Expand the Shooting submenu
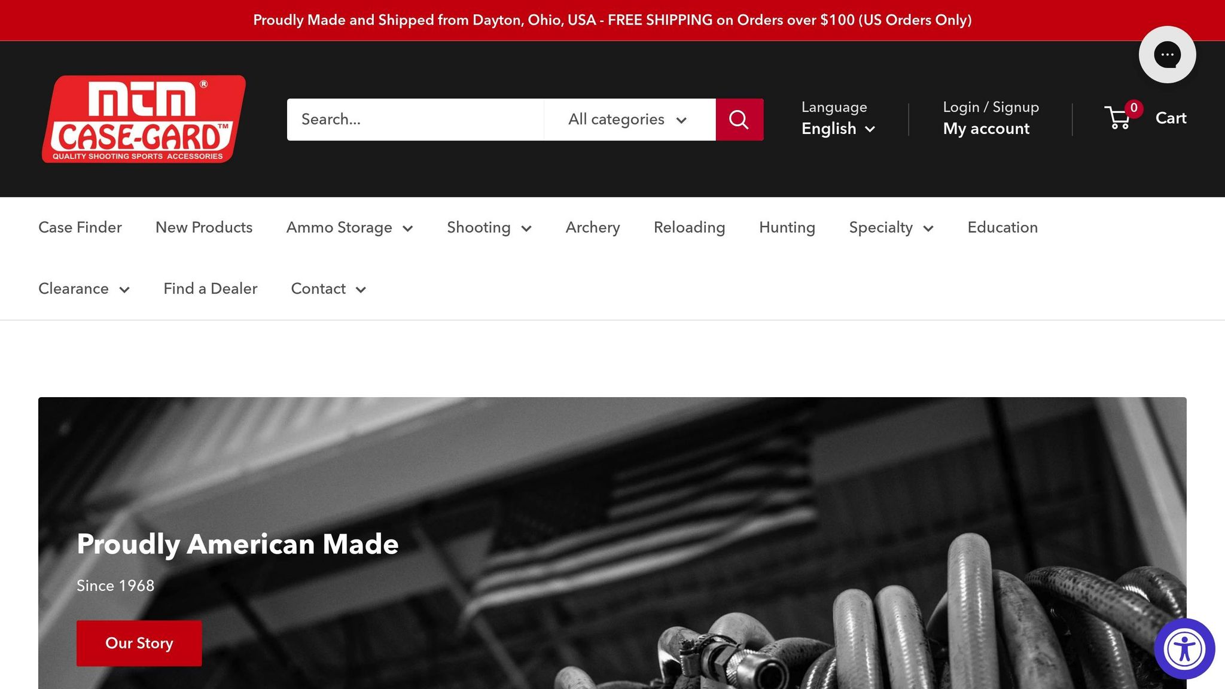This screenshot has height=689, width=1225. [489, 228]
